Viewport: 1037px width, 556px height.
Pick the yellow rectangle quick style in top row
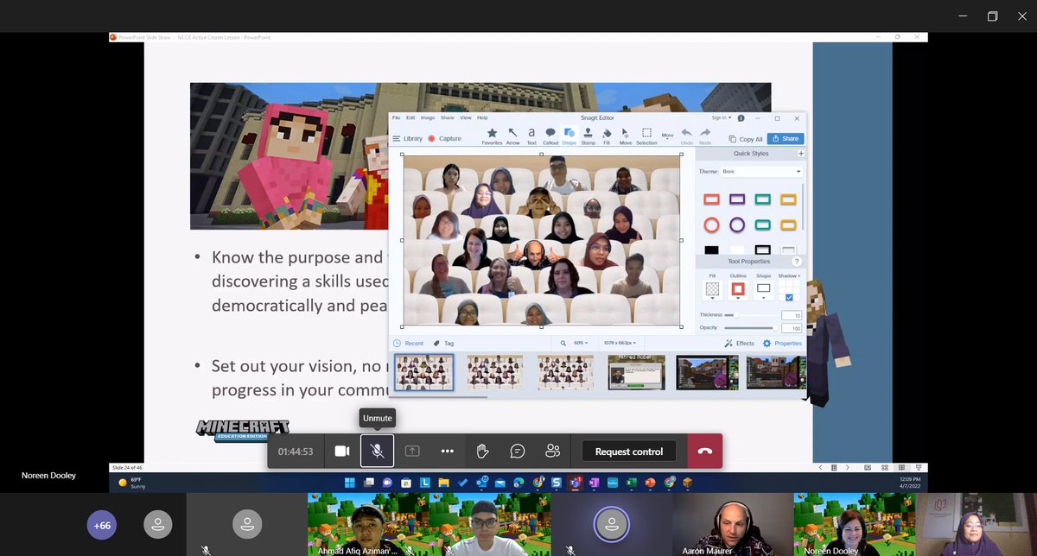(788, 199)
